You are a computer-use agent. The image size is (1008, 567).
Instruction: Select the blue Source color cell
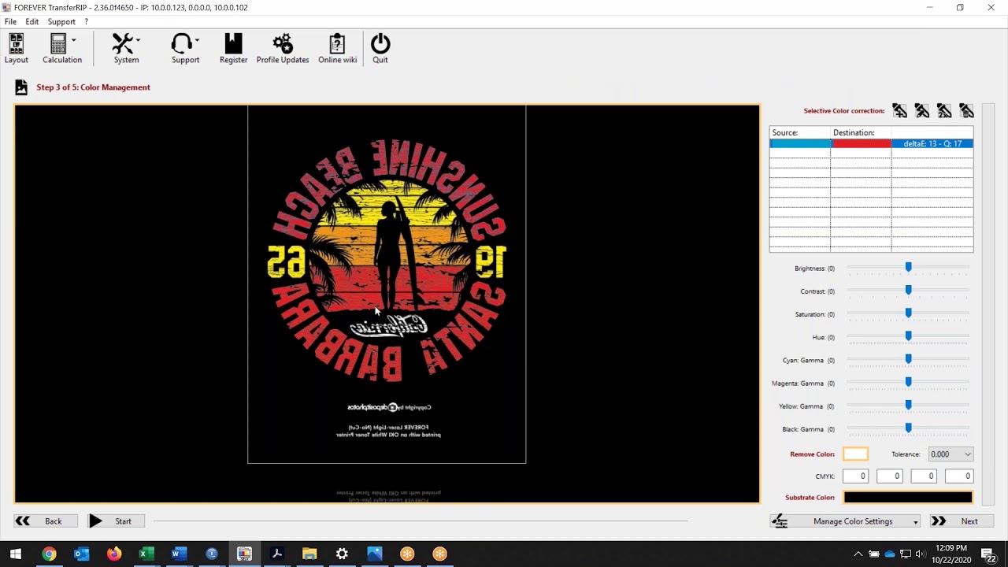click(800, 144)
